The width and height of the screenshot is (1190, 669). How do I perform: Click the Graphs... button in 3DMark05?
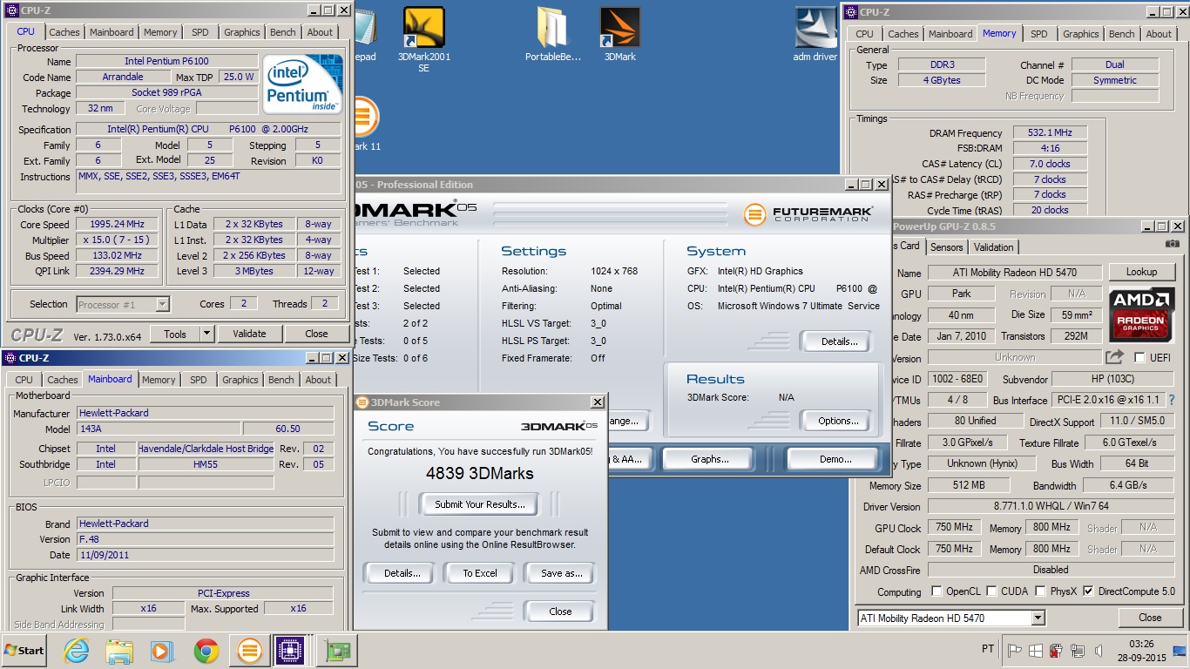[709, 459]
